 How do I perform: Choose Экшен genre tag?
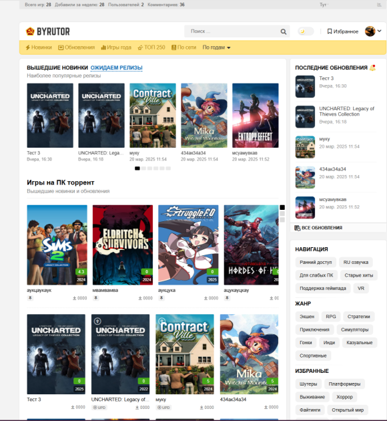307,317
